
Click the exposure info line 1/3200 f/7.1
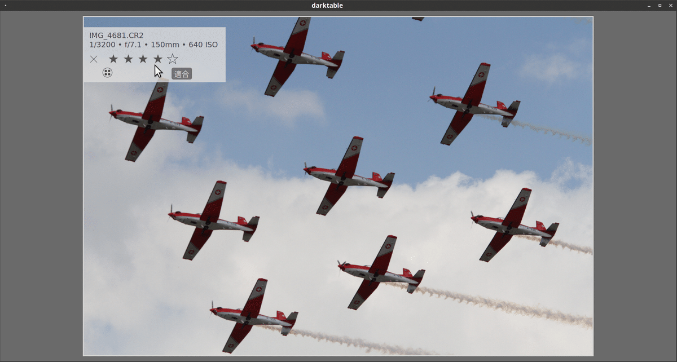tap(153, 45)
